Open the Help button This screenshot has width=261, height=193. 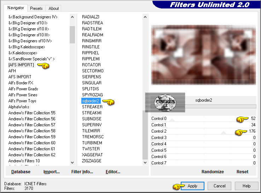click(x=246, y=186)
